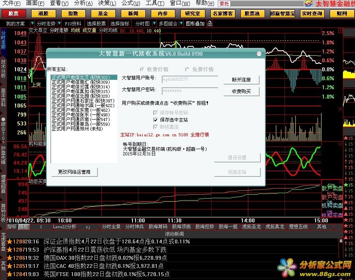Switch to the 指数 section
The height and width of the screenshot is (280, 355).
(73, 14)
